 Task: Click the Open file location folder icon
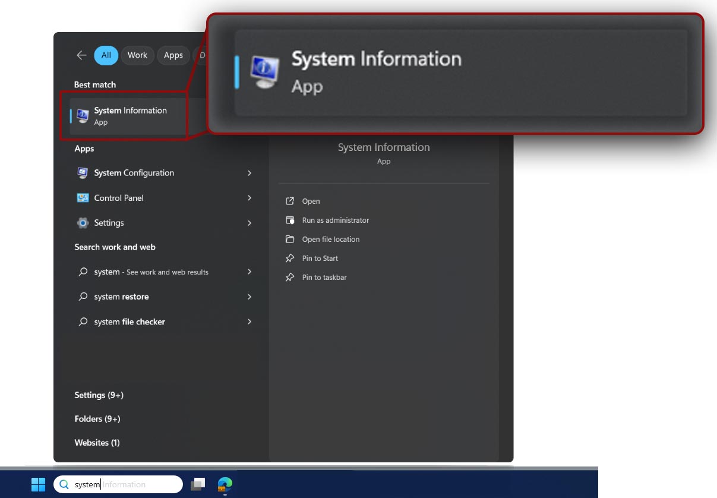[290, 239]
